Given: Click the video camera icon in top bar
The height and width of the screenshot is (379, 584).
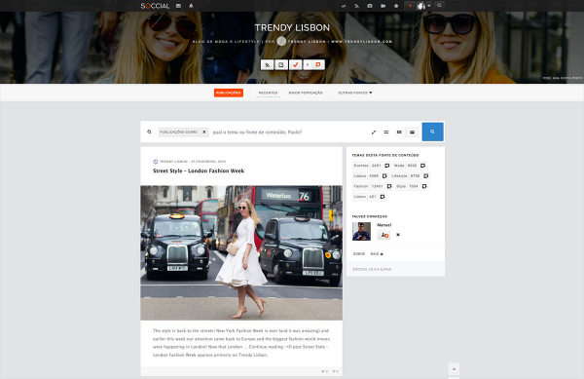Looking at the screenshot, I should [x=383, y=6].
